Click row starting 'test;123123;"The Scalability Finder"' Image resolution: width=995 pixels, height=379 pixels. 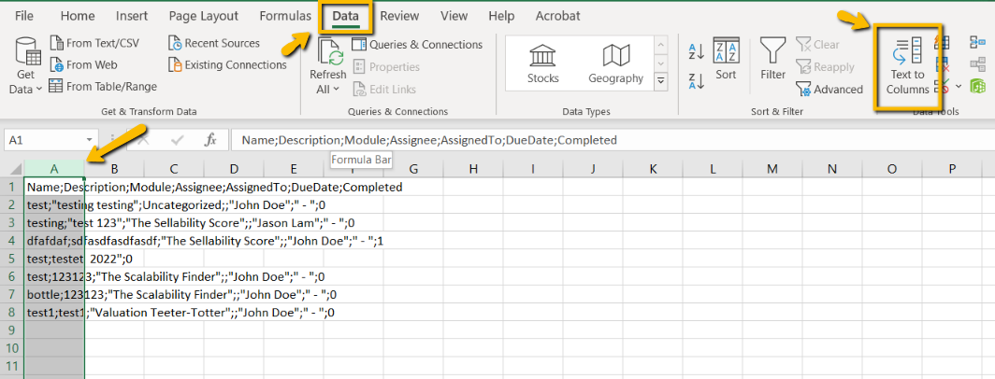point(176,277)
